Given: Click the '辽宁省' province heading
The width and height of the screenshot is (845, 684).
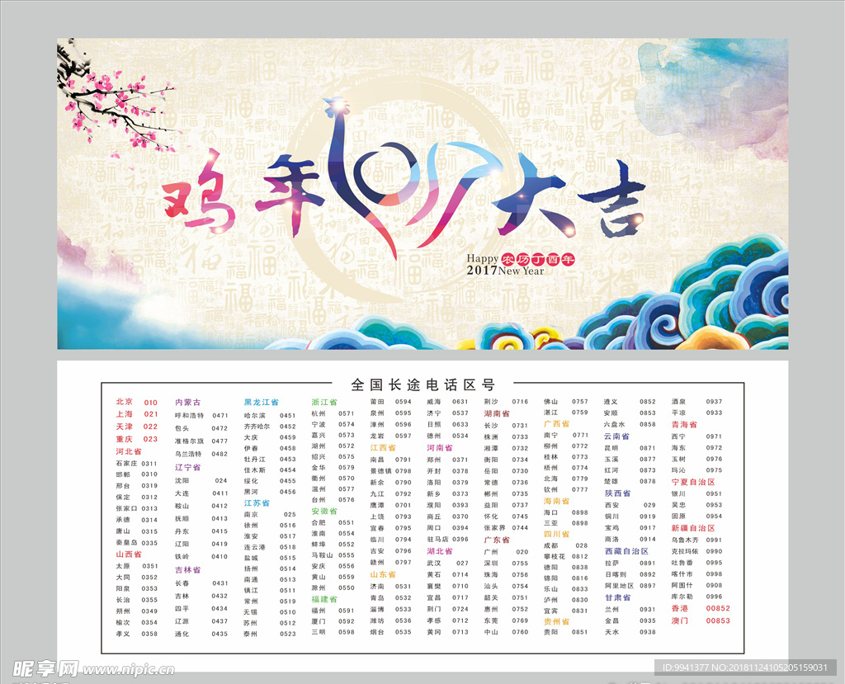Looking at the screenshot, I should click(188, 467).
